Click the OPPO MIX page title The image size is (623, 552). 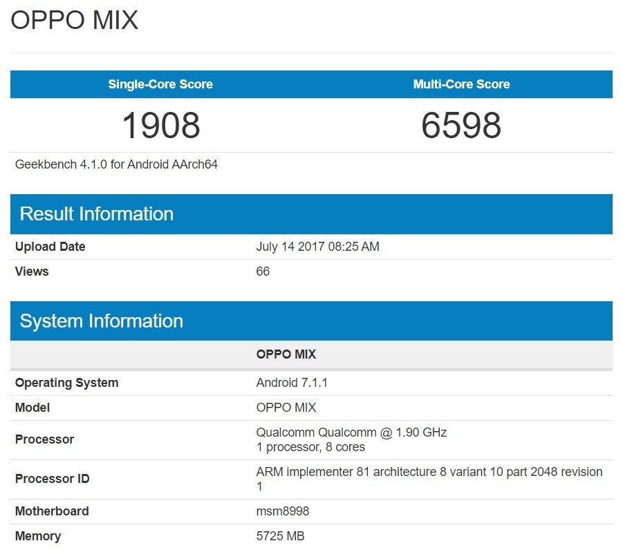74,20
